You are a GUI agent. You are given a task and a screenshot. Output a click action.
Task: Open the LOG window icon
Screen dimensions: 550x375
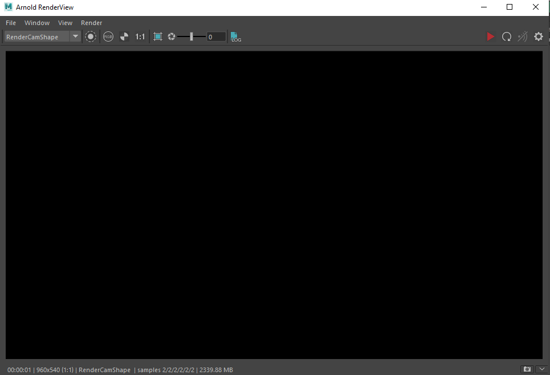[x=236, y=37]
